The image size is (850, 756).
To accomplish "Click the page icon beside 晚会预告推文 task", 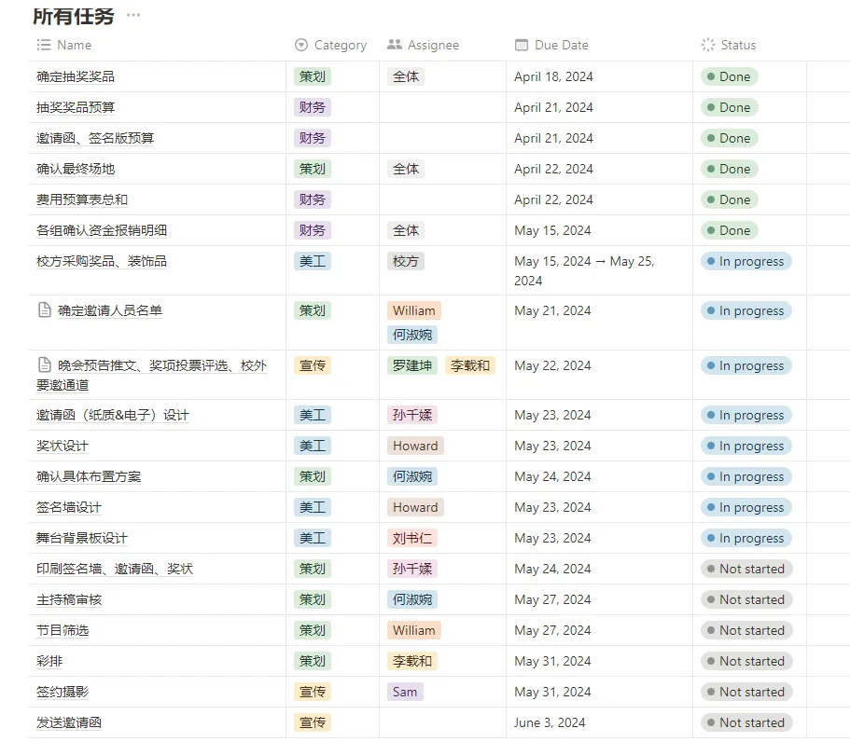I will 44,365.
